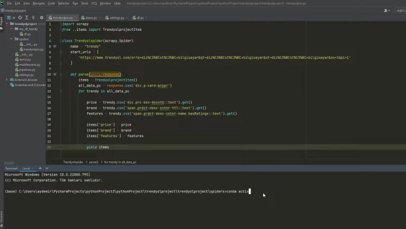This screenshot has width=406, height=229.
Task: Select pipelines.py in the project tree
Action: 25,70
